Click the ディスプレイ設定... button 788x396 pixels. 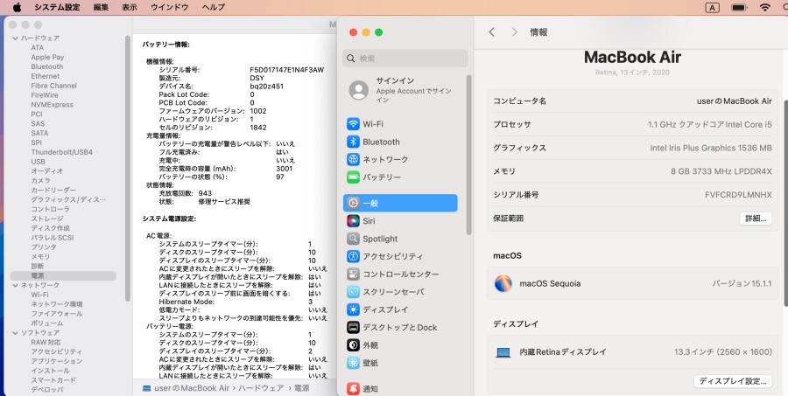(733, 381)
